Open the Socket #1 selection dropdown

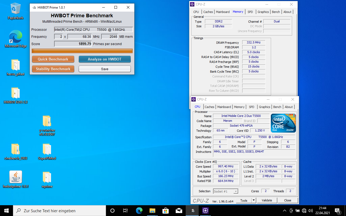[225, 191]
